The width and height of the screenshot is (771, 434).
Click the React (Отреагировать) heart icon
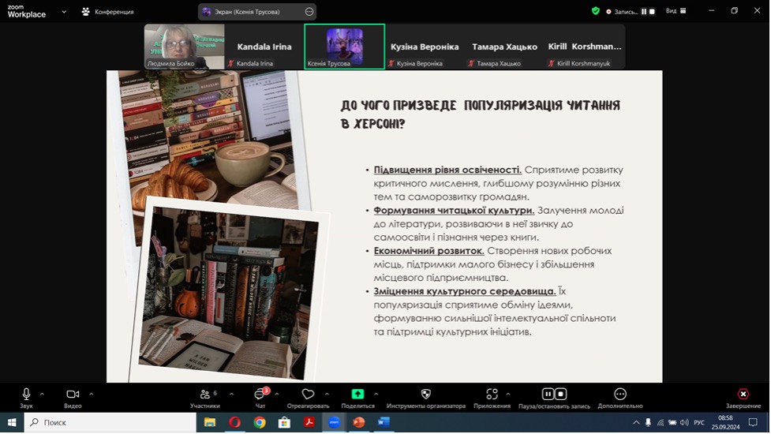tap(308, 395)
